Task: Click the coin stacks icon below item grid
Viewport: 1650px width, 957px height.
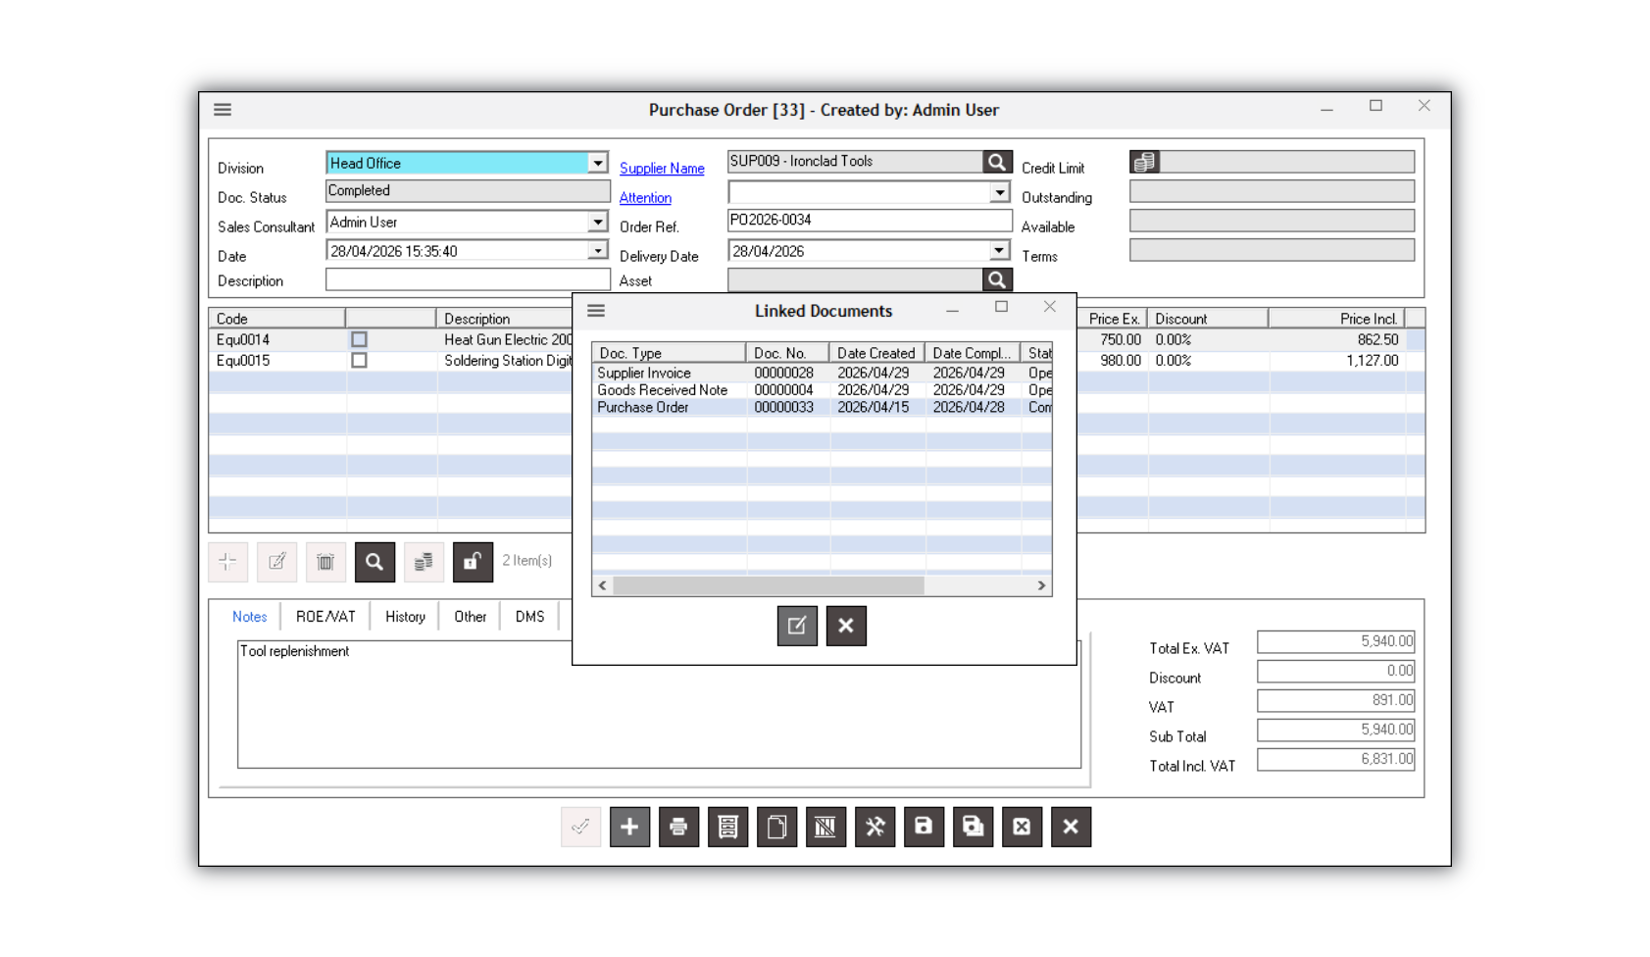Action: coord(424,562)
